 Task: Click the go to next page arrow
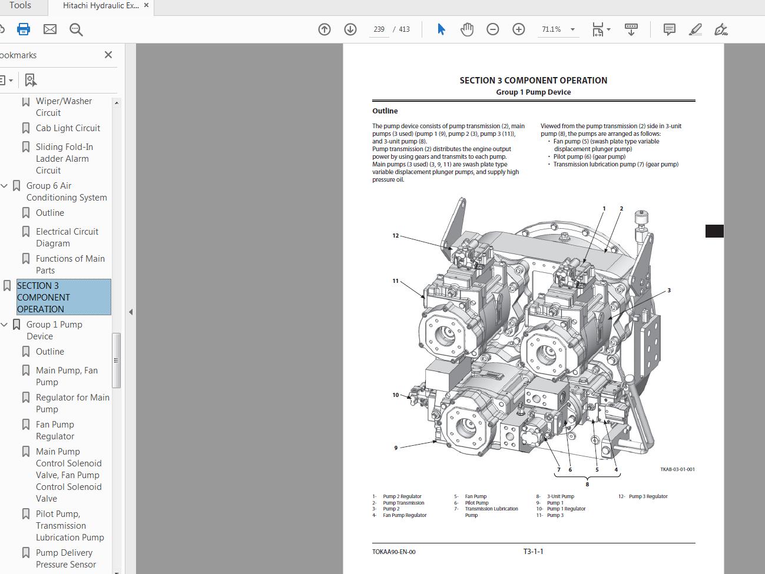click(349, 29)
